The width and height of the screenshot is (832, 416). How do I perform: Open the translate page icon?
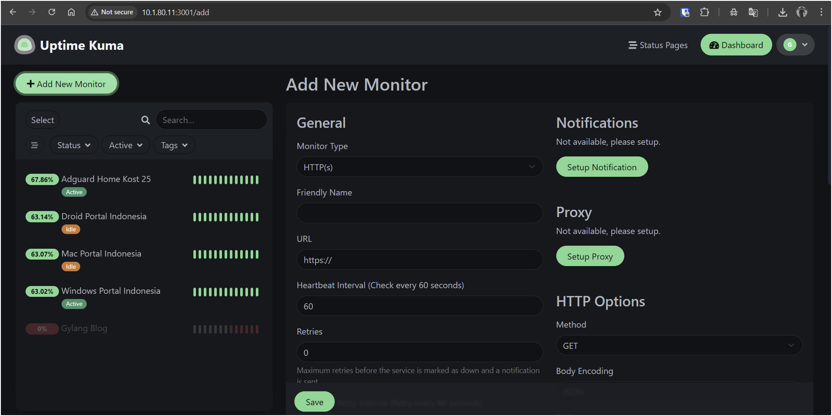[753, 12]
